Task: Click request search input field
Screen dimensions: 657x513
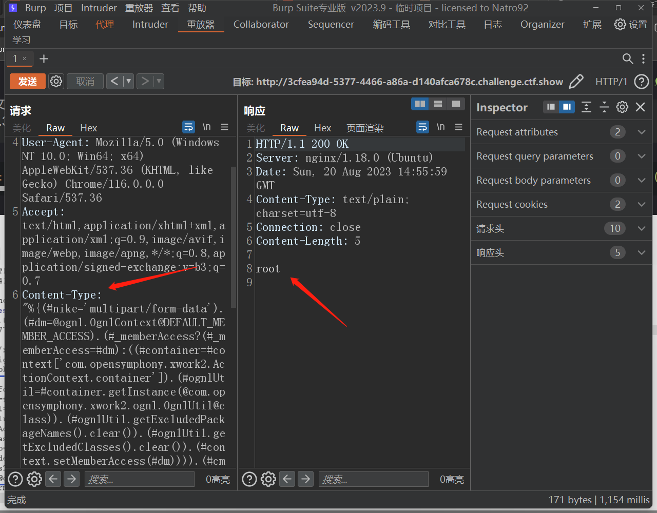Action: (x=140, y=479)
